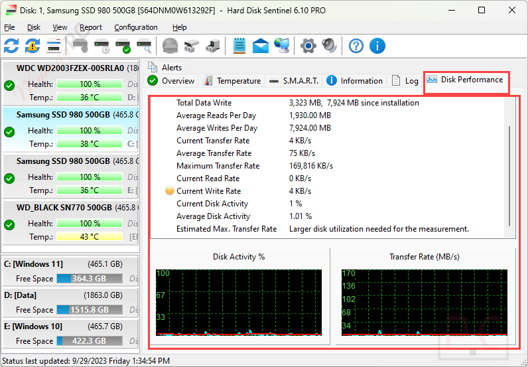This screenshot has width=528, height=367.
Task: Click the 169,816 KB/s value
Action: [x=311, y=166]
